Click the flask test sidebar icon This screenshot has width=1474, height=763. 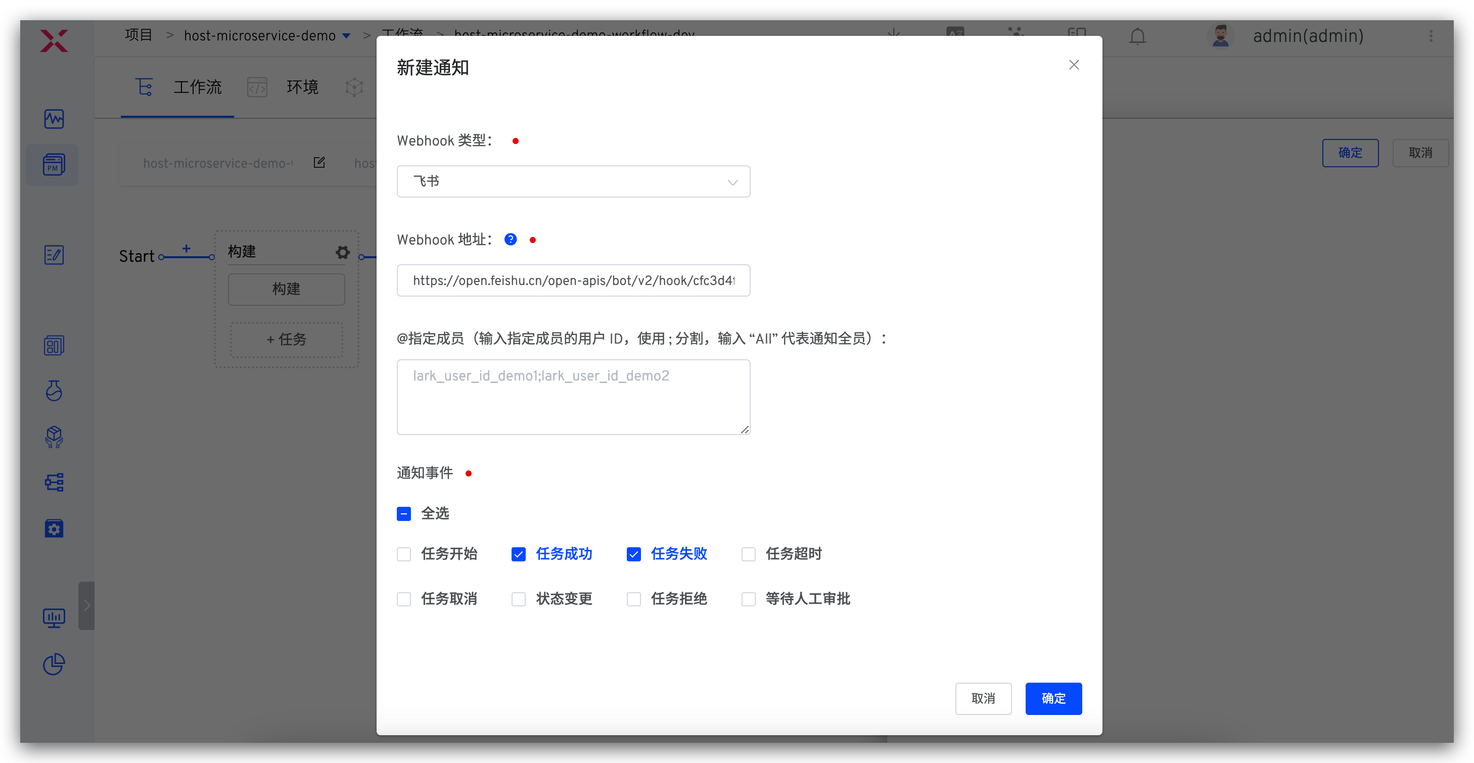[x=54, y=391]
